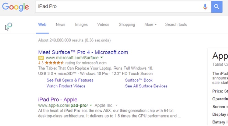Click the yellow Ad badge
Viewport: 228px width, 126px height.
(x=41, y=58)
